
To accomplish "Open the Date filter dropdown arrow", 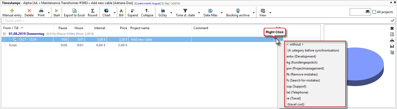I will [222, 13].
